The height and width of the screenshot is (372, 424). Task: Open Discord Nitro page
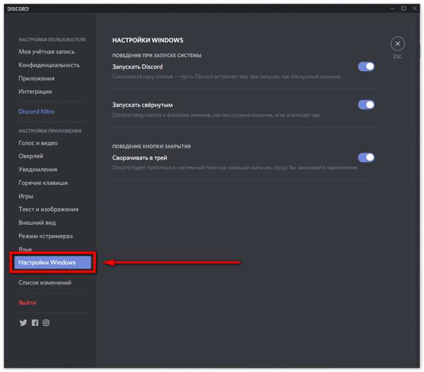36,112
